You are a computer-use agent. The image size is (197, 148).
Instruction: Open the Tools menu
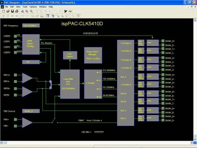point(25,6)
